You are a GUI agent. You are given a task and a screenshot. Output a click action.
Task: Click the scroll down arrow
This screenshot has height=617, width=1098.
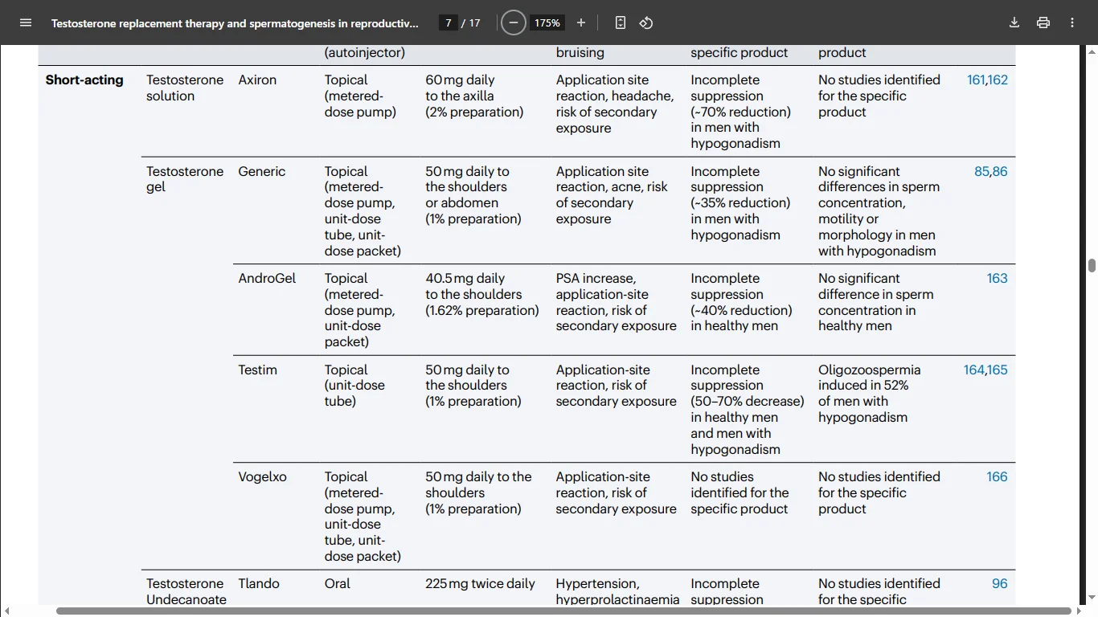point(1092,599)
